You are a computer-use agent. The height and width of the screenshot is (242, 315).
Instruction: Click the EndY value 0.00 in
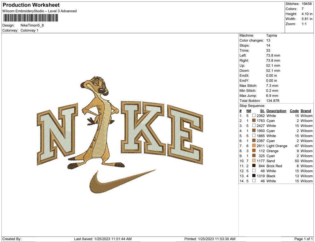[x=271, y=81]
